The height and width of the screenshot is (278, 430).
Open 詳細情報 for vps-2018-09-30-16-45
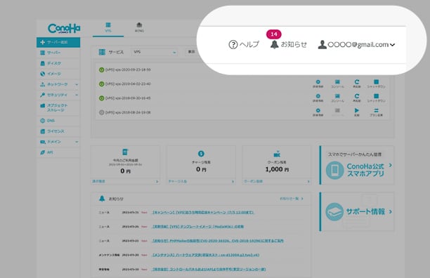pyautogui.click(x=318, y=98)
